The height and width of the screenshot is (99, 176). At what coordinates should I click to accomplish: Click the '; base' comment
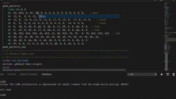94,13
